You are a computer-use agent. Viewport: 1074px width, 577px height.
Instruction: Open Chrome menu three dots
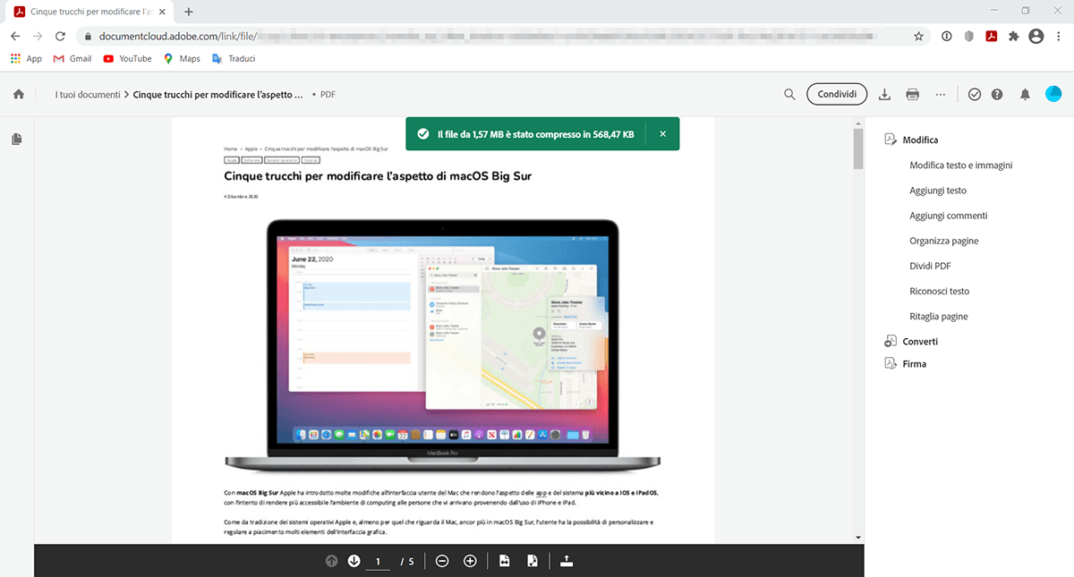1060,37
